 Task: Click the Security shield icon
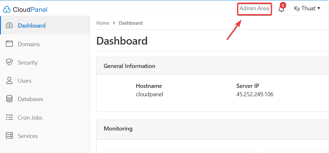click(9, 62)
